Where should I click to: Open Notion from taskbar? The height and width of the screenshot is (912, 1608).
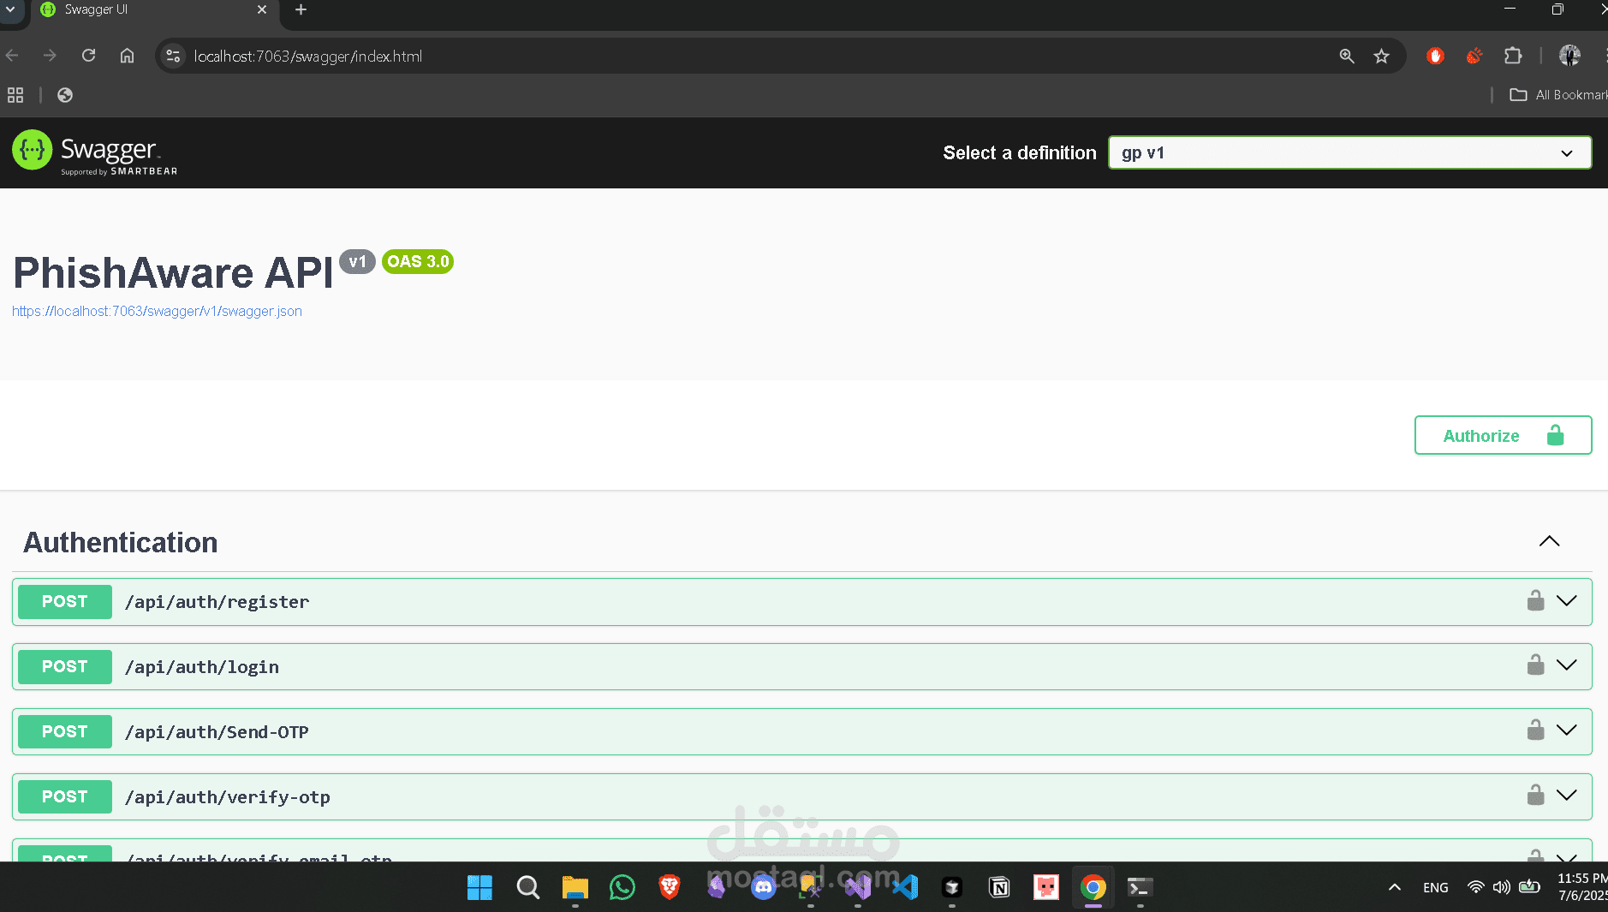coord(999,887)
